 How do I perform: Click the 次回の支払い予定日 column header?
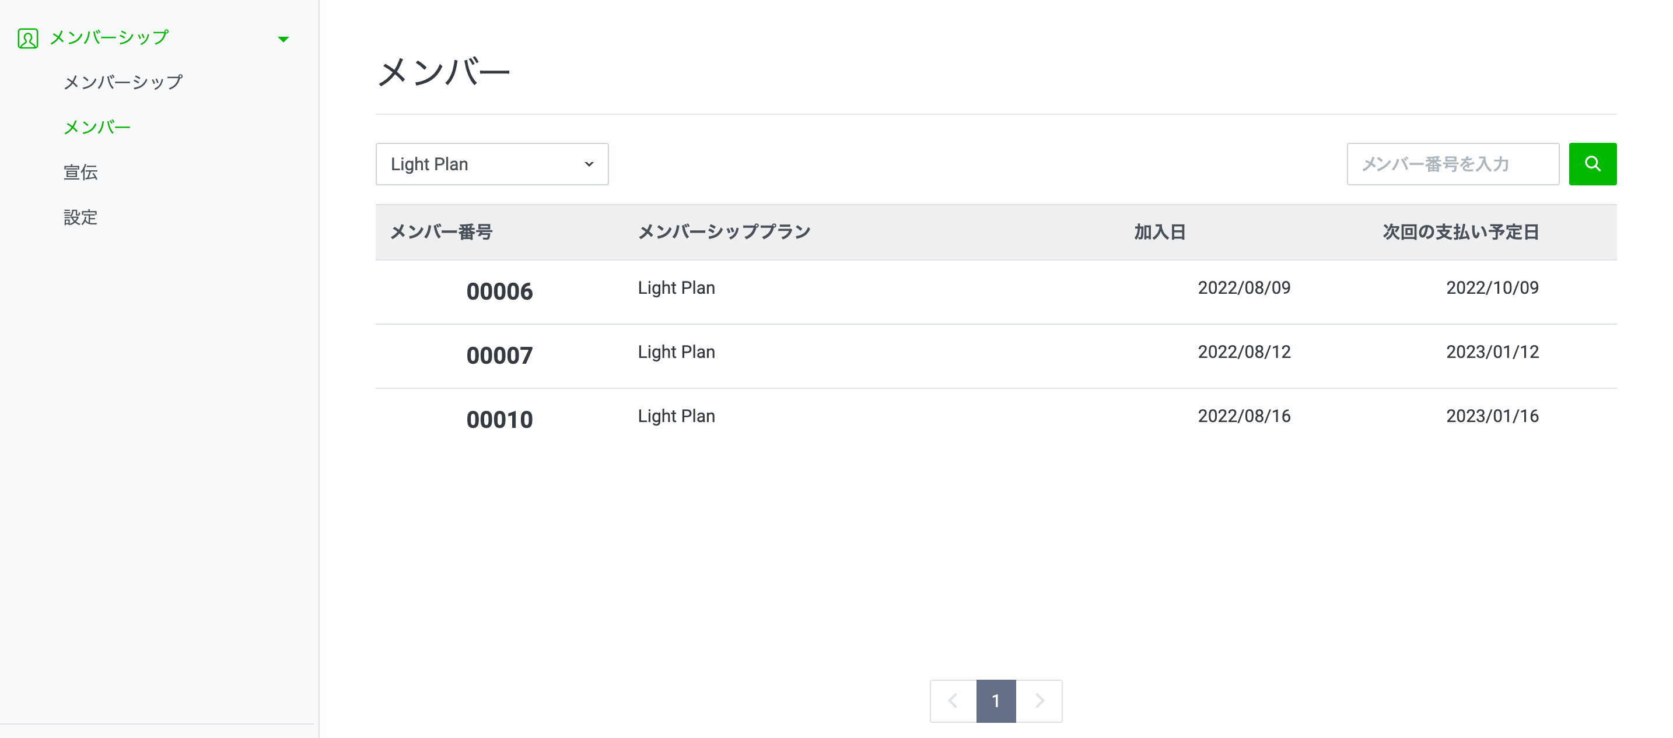tap(1460, 232)
